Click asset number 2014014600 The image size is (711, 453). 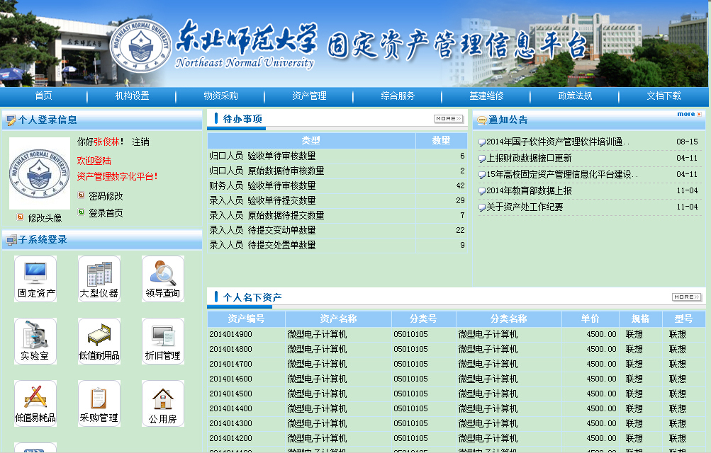(x=230, y=379)
